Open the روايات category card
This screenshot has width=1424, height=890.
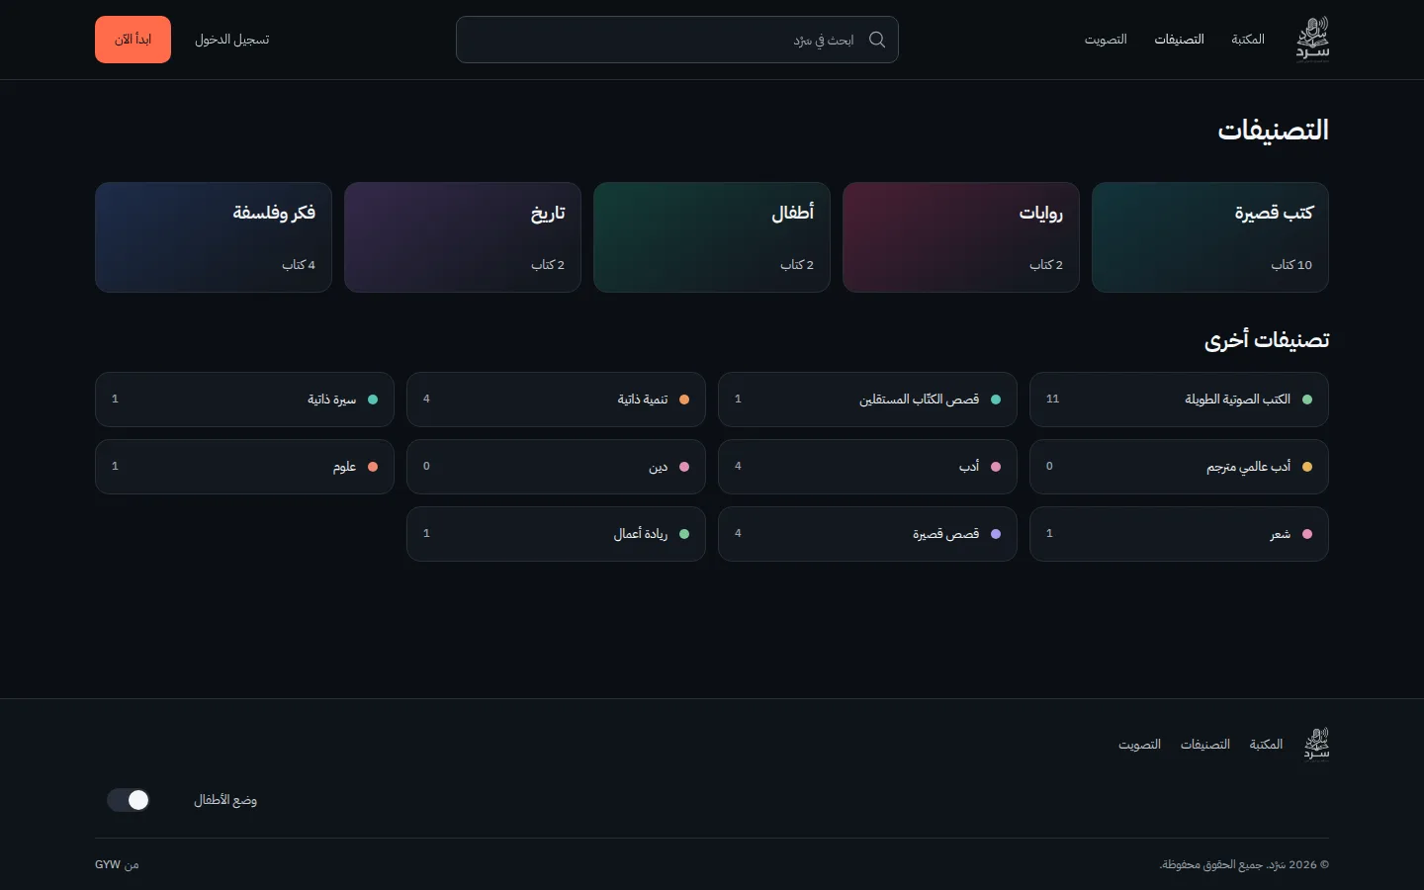click(961, 237)
